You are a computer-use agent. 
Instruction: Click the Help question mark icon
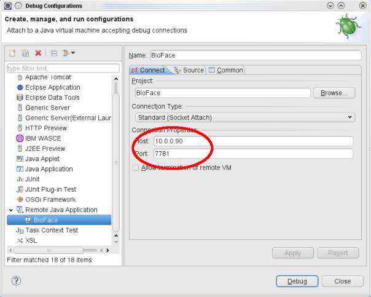click(17, 280)
